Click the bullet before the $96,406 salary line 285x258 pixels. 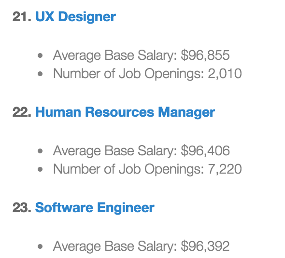click(40, 151)
